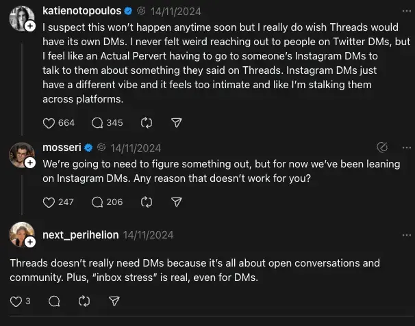Open more options for next_perihelion's reply
415x326 pixels.
click(407, 234)
